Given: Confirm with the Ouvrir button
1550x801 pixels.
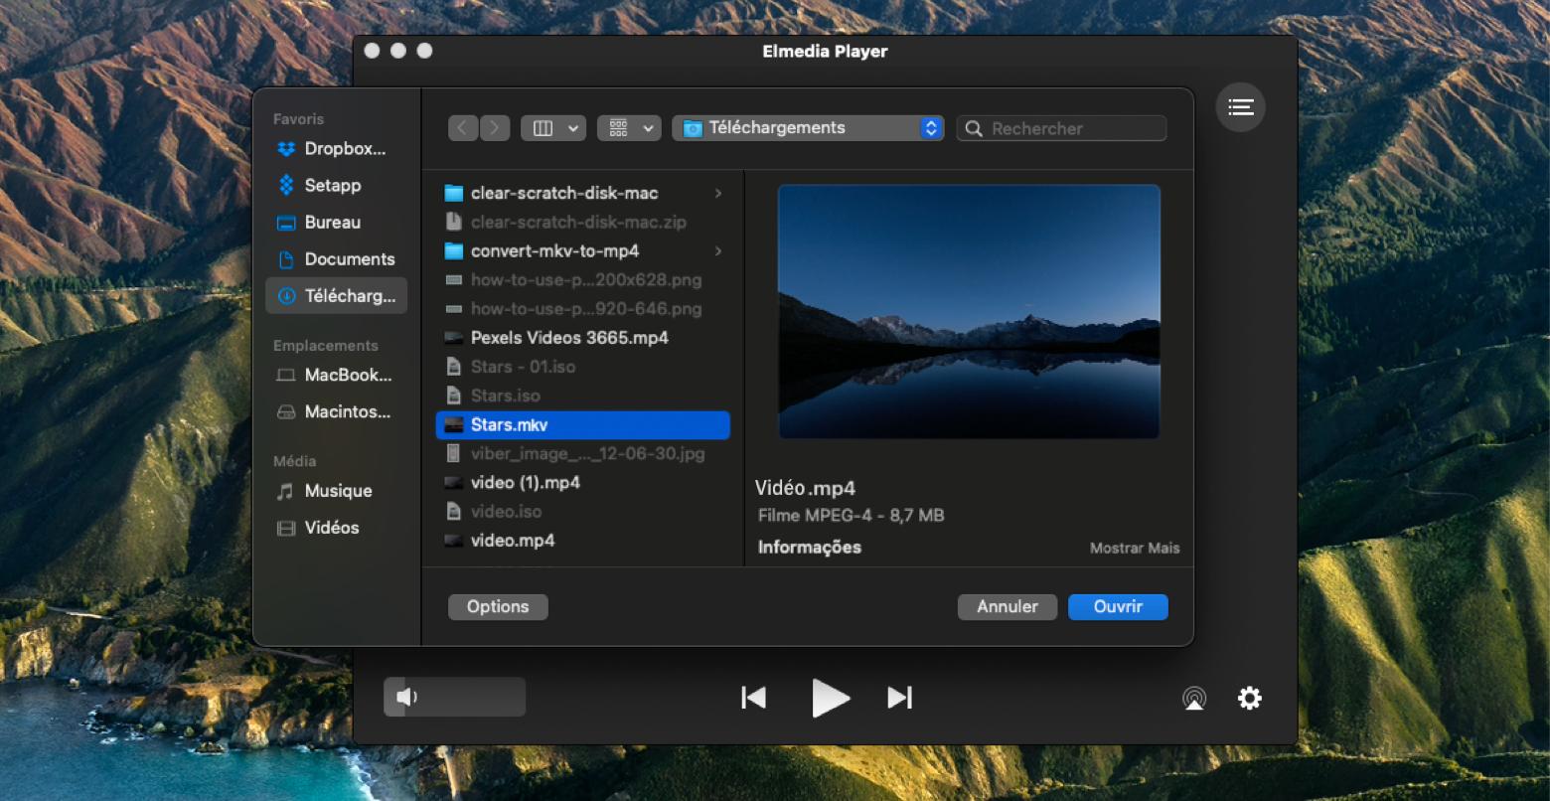Looking at the screenshot, I should tap(1118, 607).
